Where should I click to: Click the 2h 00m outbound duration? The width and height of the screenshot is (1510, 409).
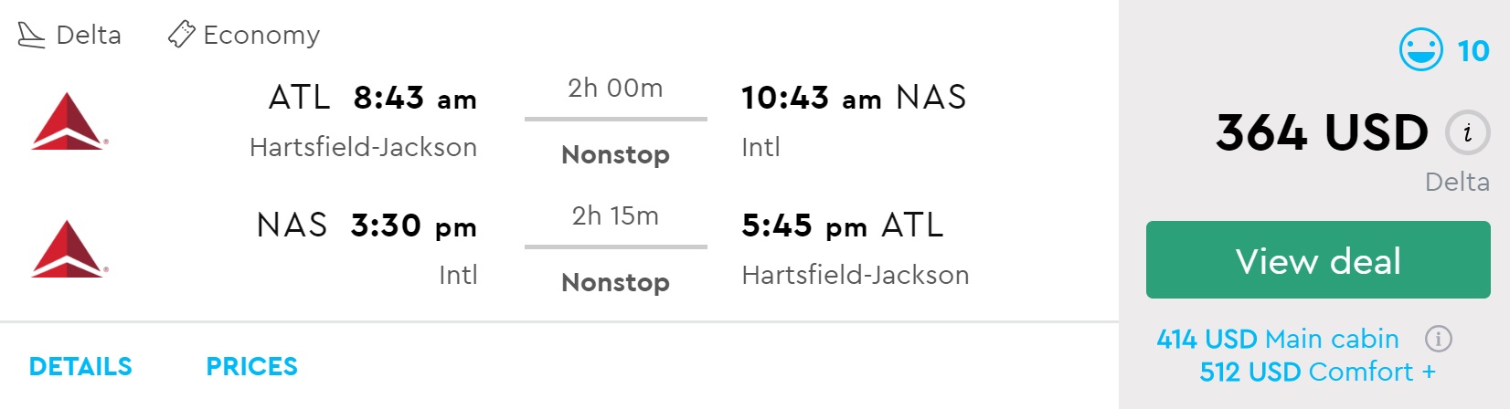coord(615,89)
